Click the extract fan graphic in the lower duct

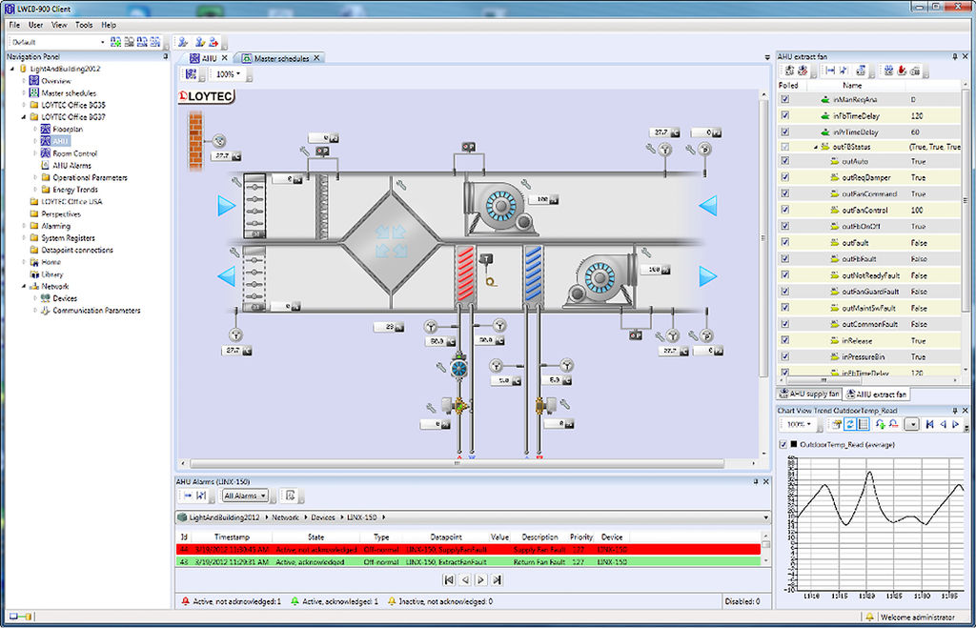(x=600, y=277)
